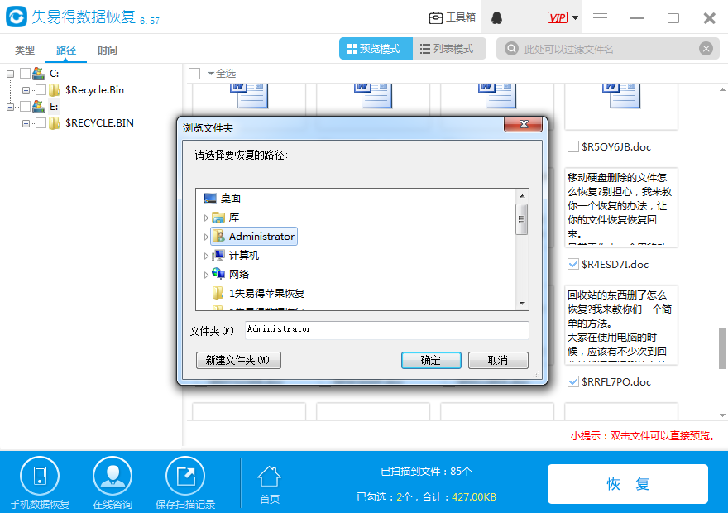Click the E: drive icon
Viewport: 728px width, 513px height.
coord(39,107)
